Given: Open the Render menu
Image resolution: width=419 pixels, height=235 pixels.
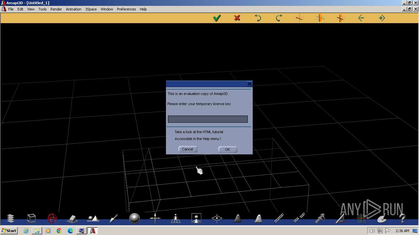Looking at the screenshot, I should (x=56, y=9).
